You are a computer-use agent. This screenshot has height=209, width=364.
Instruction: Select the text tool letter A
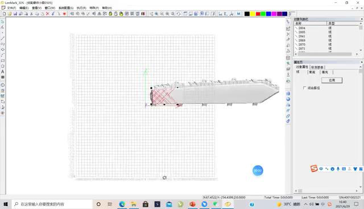pos(2,72)
